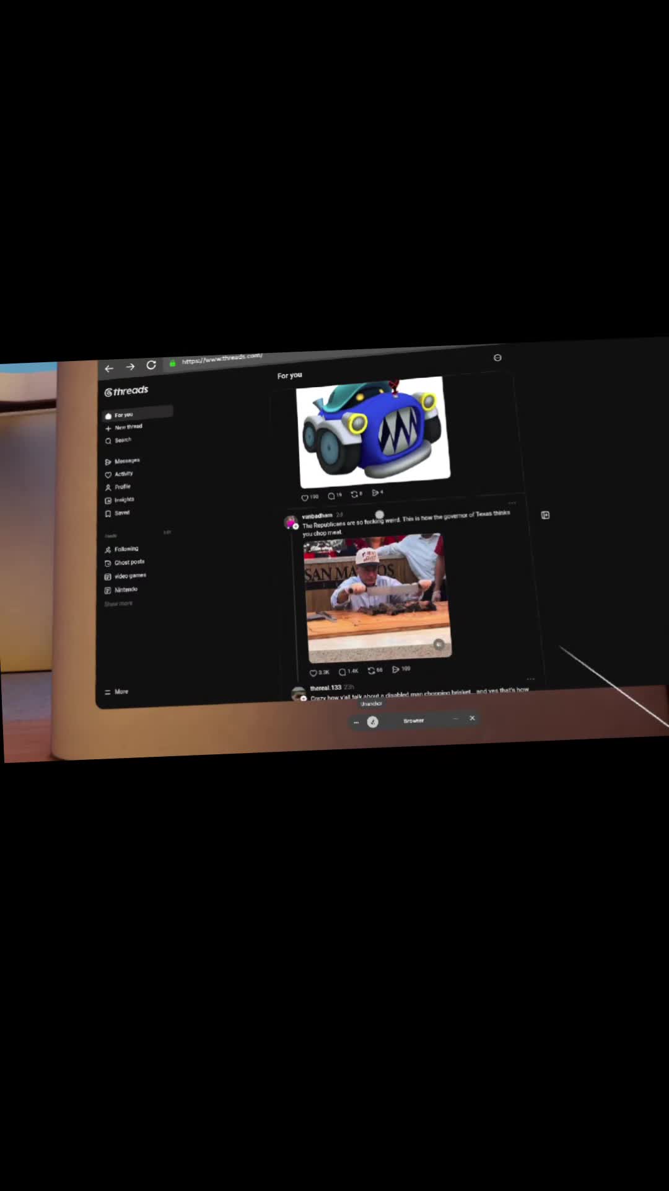Select the Following feed

coord(121,549)
